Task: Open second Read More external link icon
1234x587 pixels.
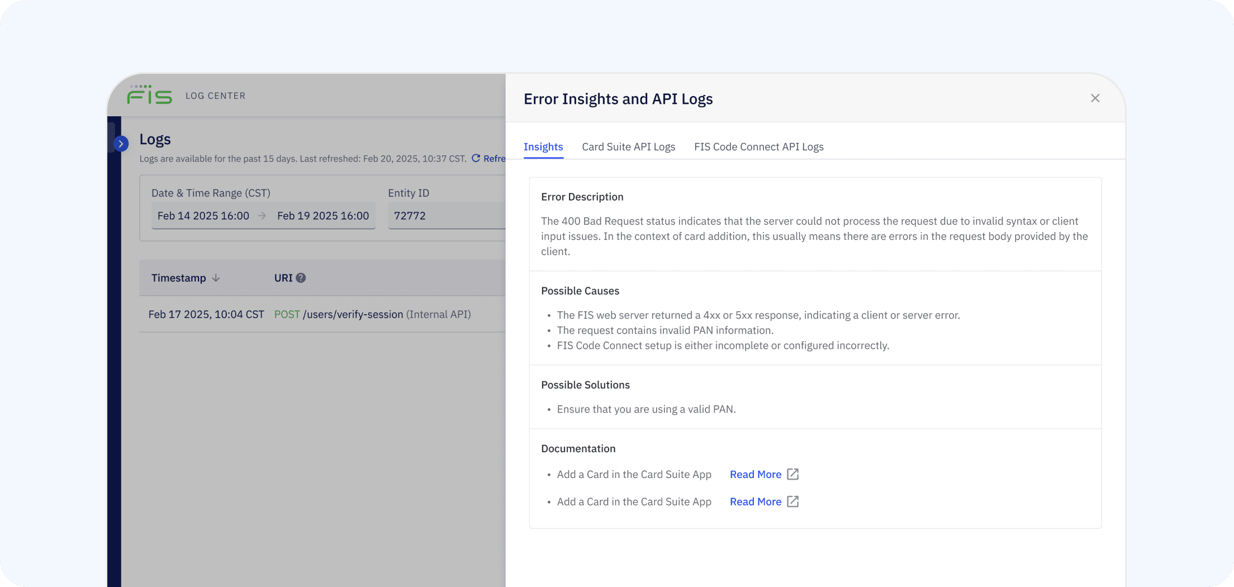Action: pos(792,501)
